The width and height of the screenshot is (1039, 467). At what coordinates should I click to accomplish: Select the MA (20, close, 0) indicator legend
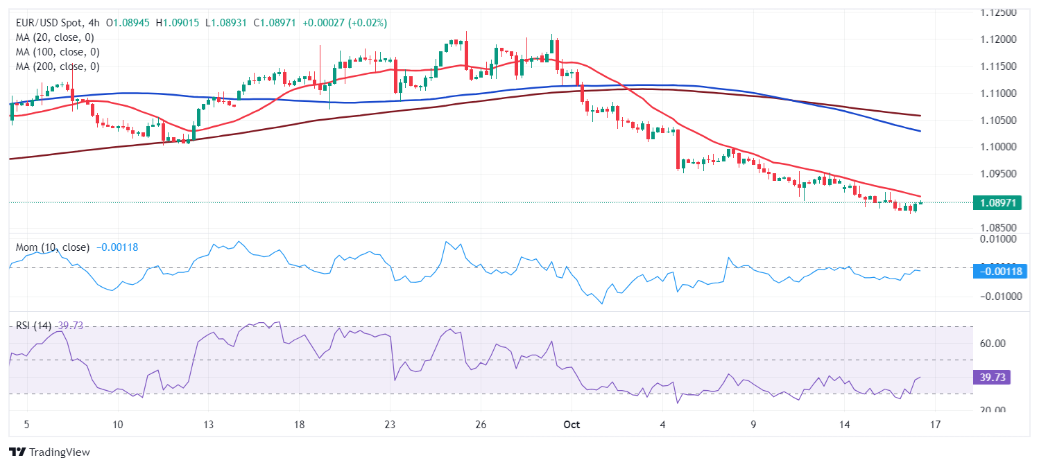click(x=55, y=37)
